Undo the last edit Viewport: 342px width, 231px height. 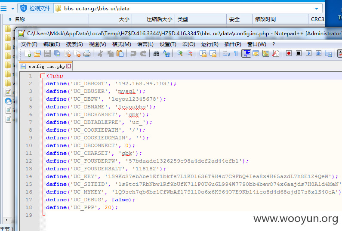tap(133, 53)
